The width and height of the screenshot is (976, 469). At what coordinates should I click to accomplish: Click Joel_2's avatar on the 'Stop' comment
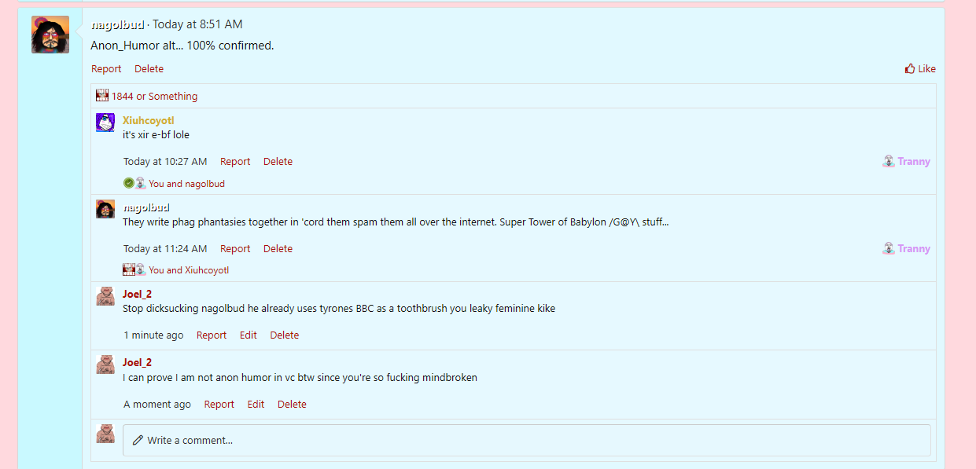105,296
